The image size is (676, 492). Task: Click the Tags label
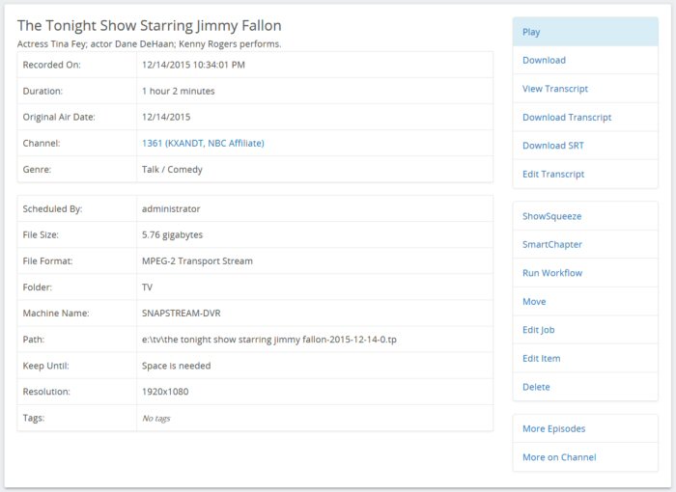click(34, 418)
